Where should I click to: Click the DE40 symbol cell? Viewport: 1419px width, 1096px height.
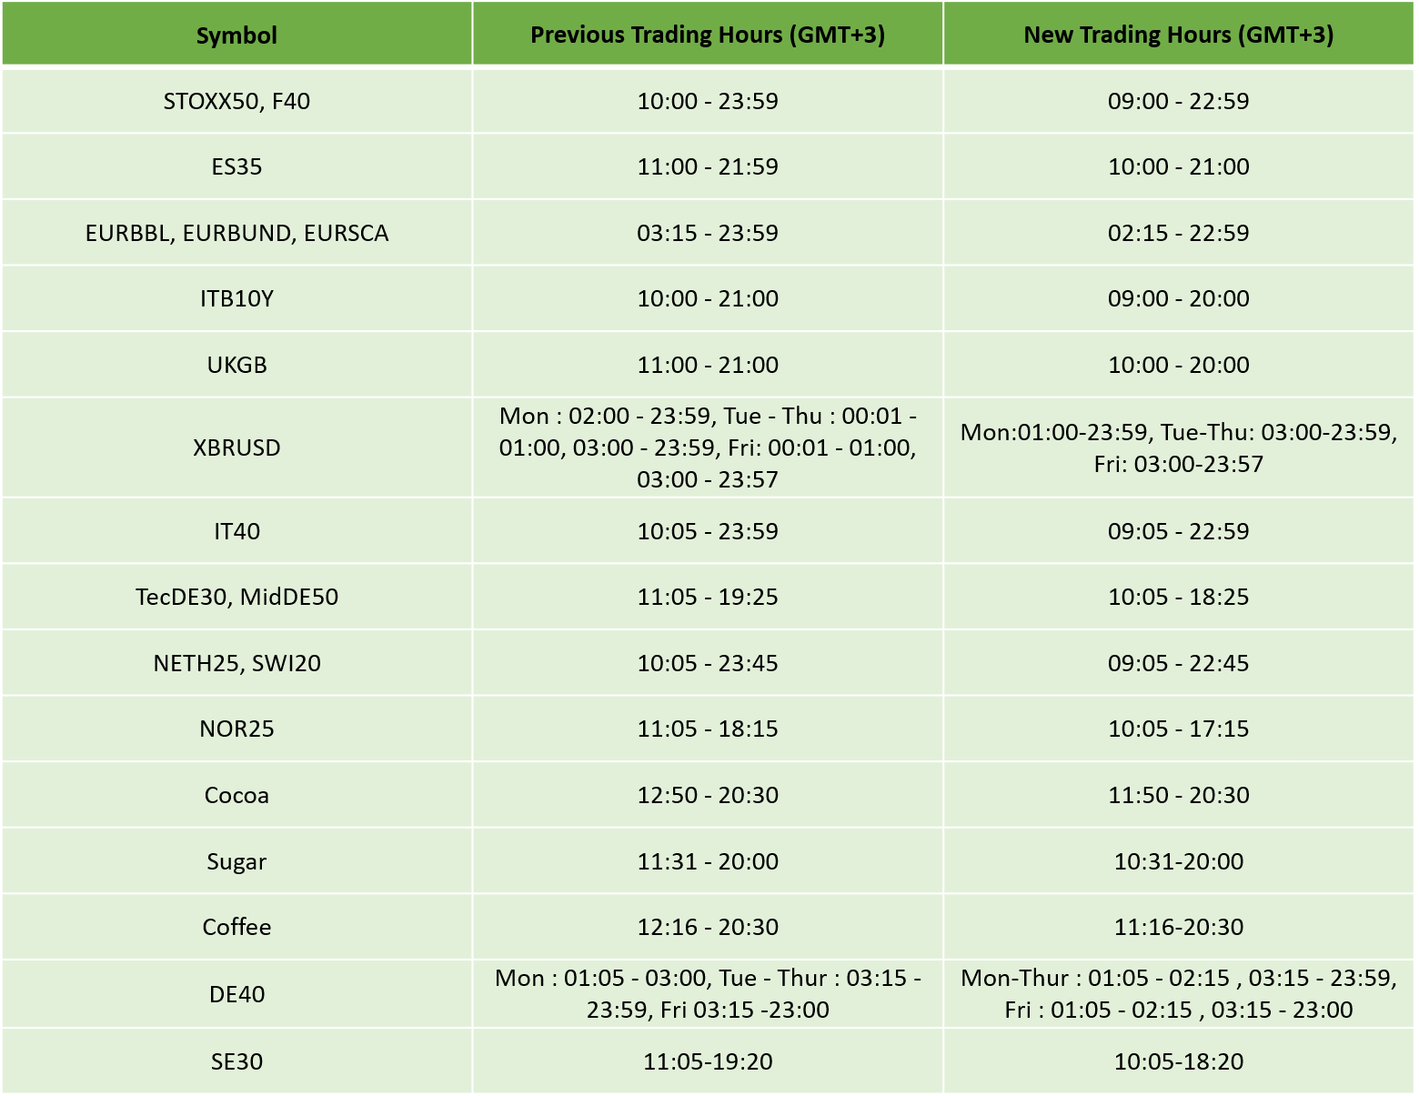click(x=236, y=994)
